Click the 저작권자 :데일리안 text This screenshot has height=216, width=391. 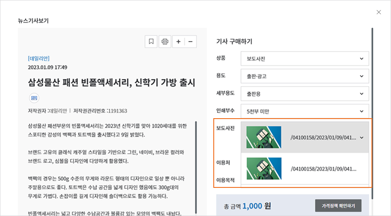pos(47,111)
